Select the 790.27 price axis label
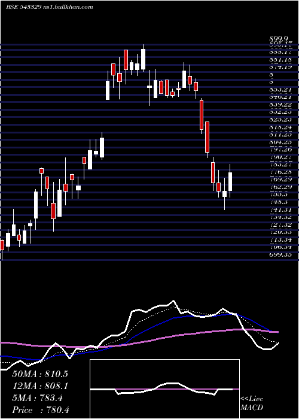This screenshot has height=419, width=299. [280, 157]
